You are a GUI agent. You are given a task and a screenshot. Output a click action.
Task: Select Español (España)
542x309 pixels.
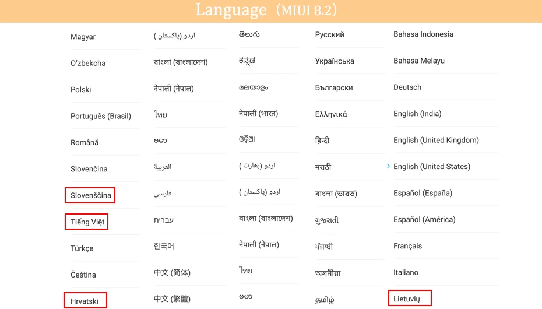pos(423,193)
